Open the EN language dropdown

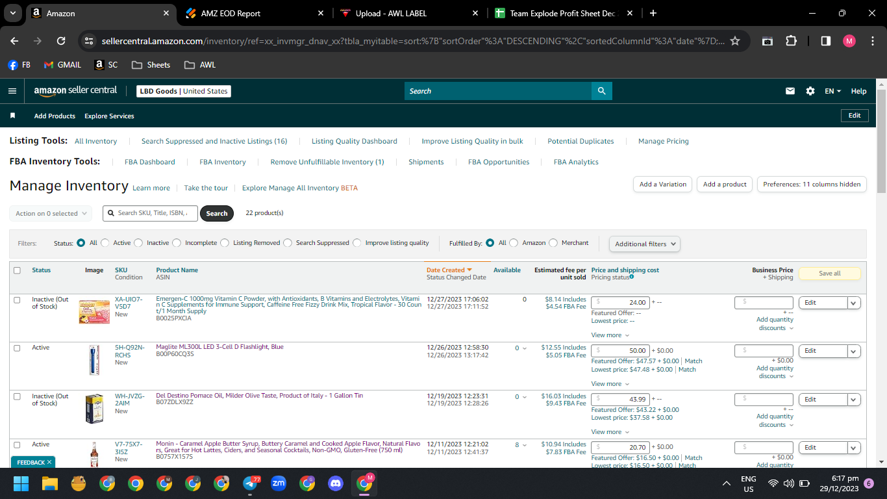(x=833, y=91)
